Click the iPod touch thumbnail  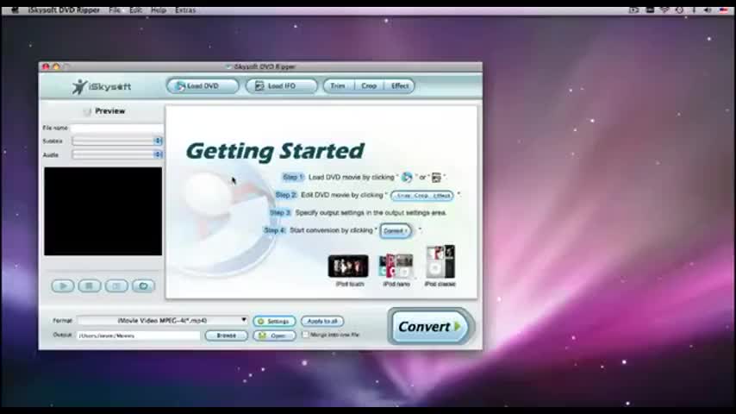click(348, 267)
